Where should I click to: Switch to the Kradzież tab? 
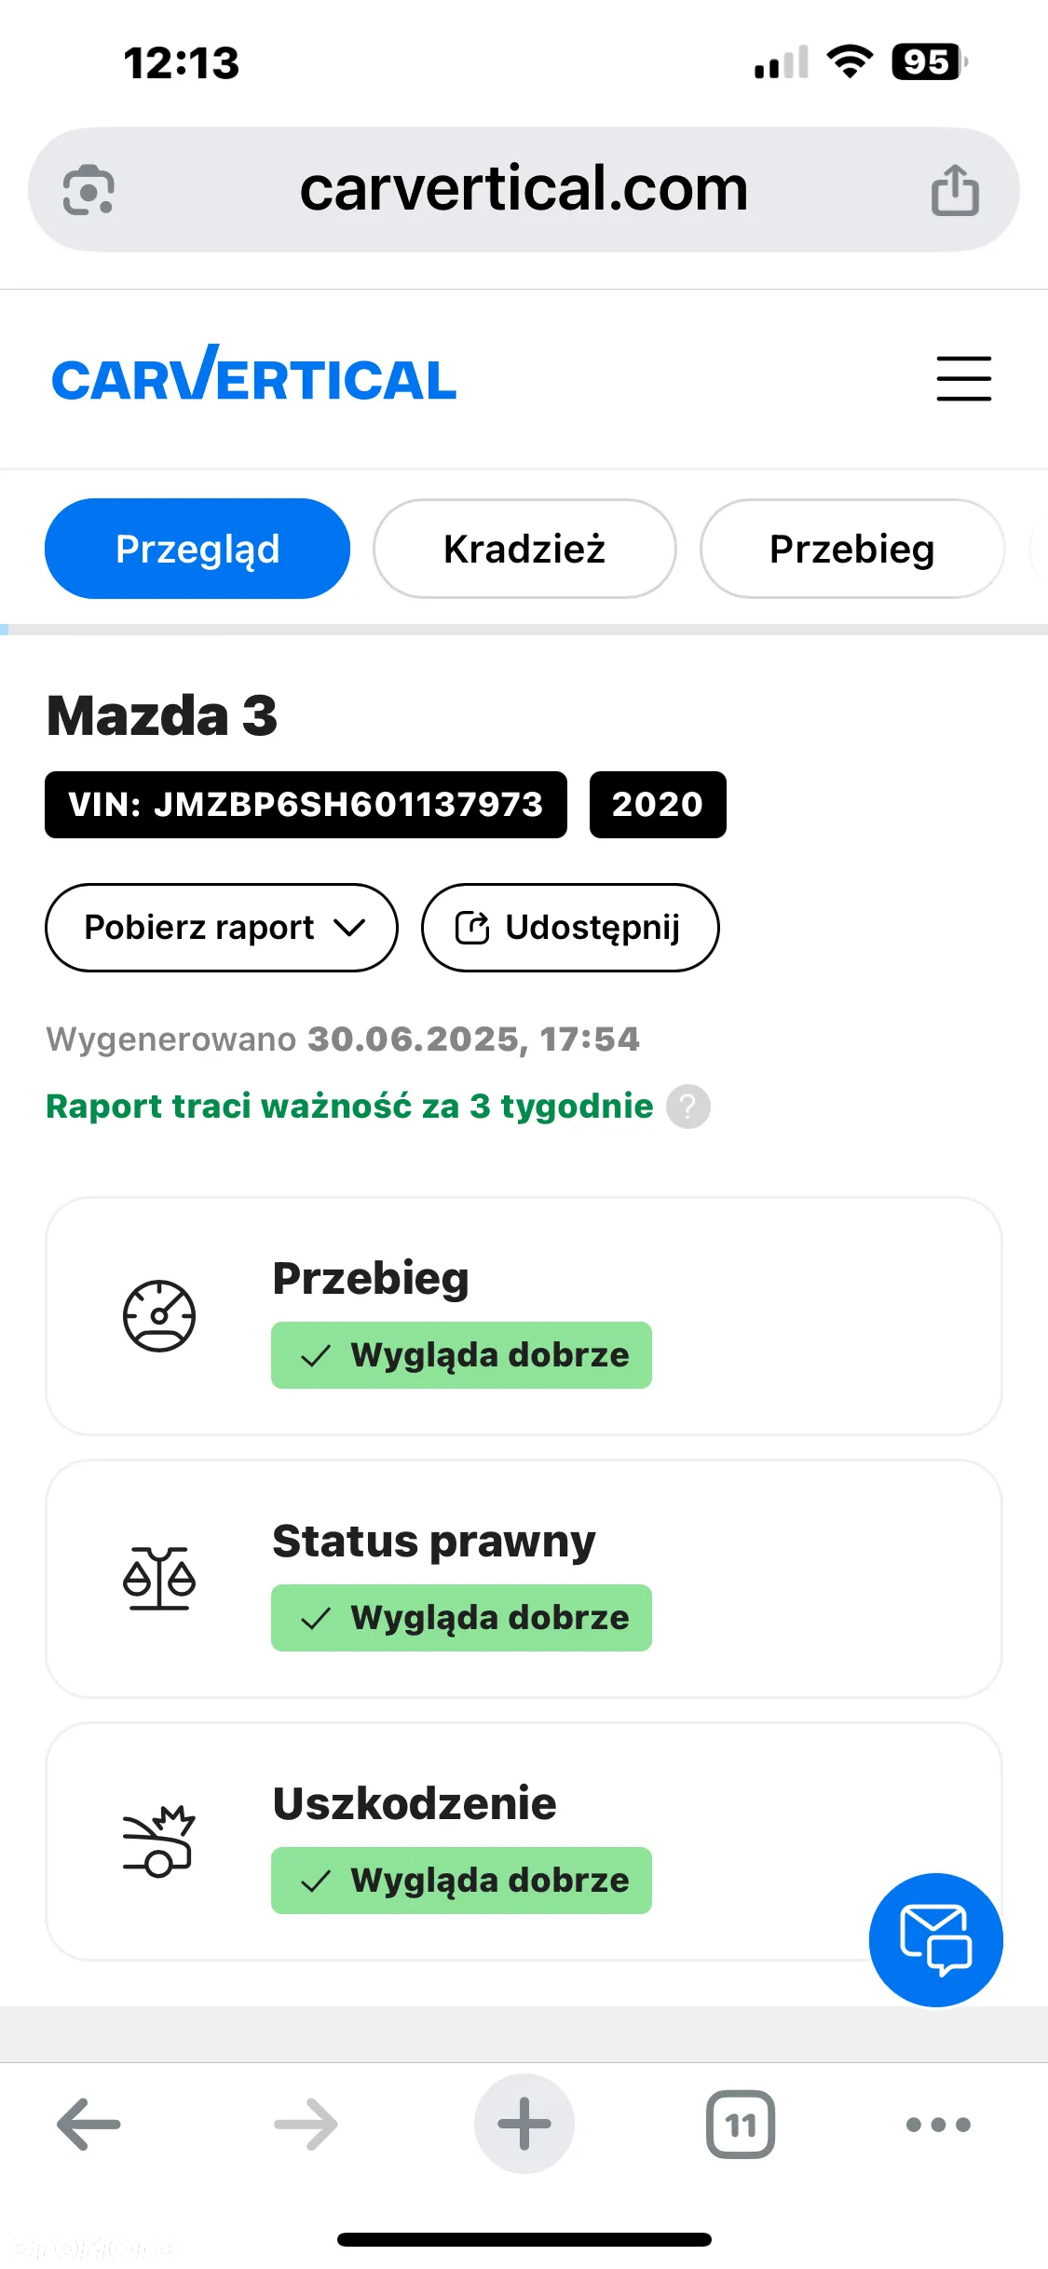tap(524, 549)
